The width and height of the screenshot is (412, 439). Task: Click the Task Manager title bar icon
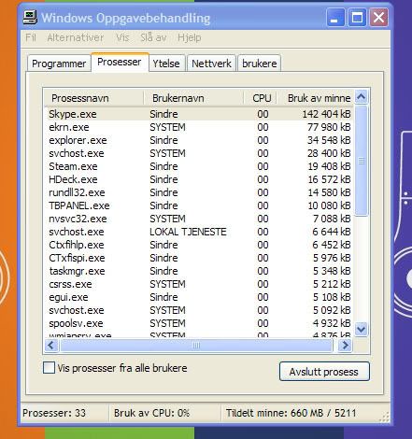(x=30, y=17)
